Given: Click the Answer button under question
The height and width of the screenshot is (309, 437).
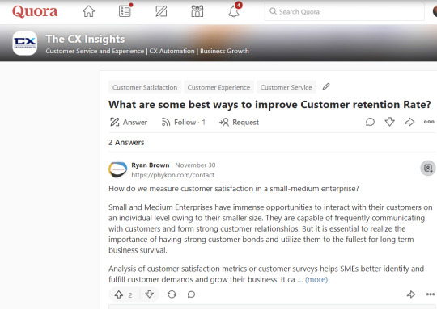Looking at the screenshot, I should click(x=129, y=122).
